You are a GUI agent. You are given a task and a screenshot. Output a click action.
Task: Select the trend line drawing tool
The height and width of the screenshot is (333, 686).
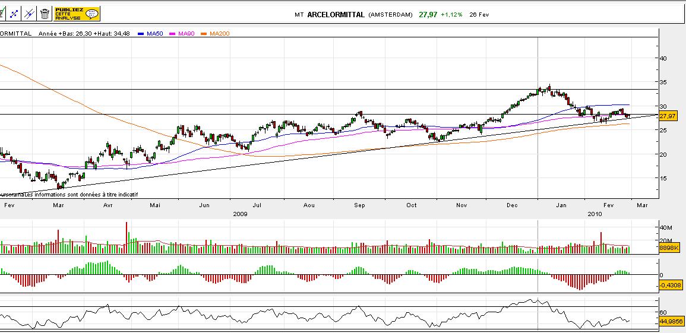coord(14,14)
